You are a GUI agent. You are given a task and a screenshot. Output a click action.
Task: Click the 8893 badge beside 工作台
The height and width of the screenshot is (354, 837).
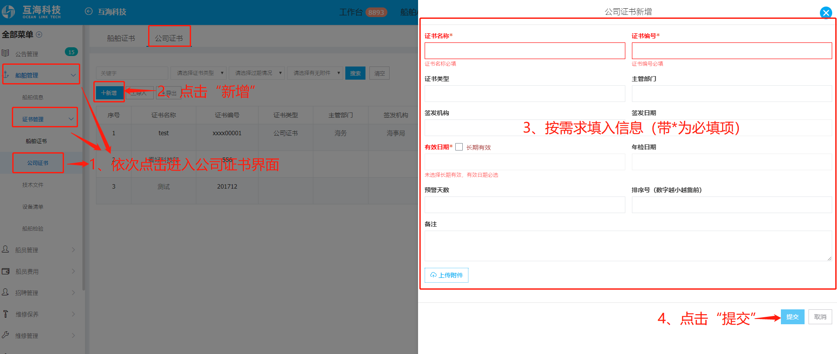coord(376,12)
